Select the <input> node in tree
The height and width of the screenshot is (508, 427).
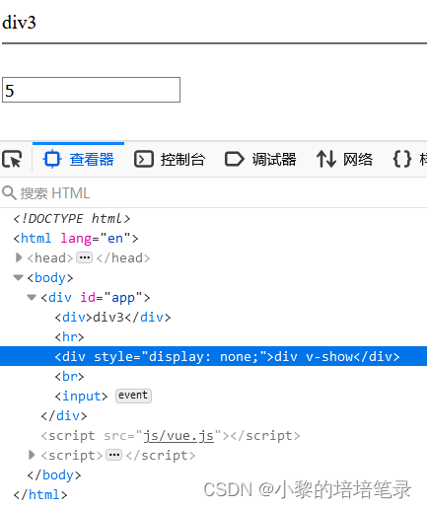(x=81, y=397)
